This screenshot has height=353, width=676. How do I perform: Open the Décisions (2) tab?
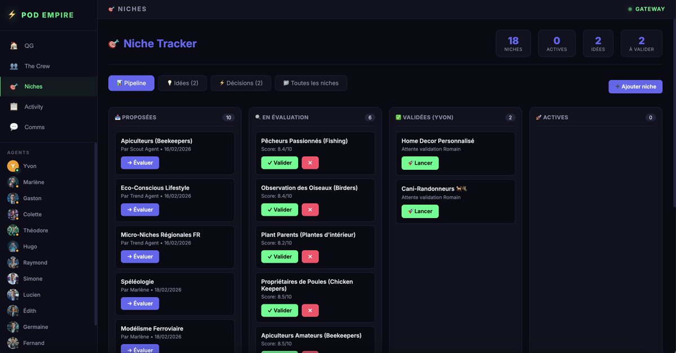[x=241, y=83]
